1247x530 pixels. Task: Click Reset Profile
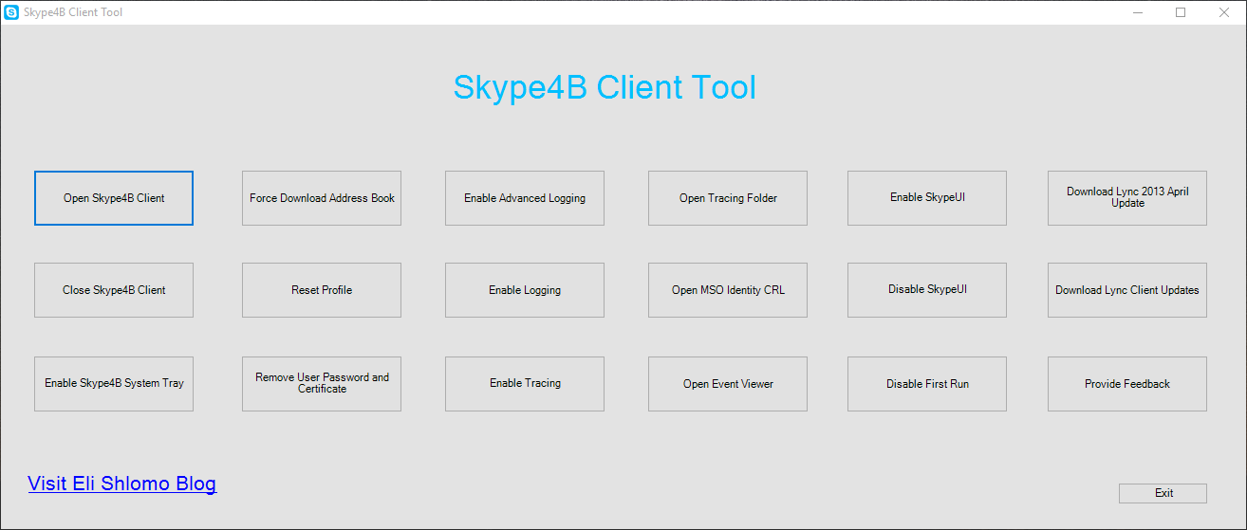click(322, 290)
